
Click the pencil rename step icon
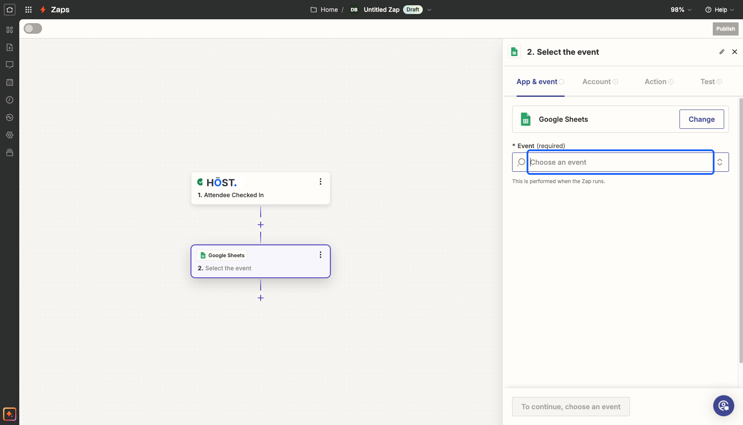point(722,52)
